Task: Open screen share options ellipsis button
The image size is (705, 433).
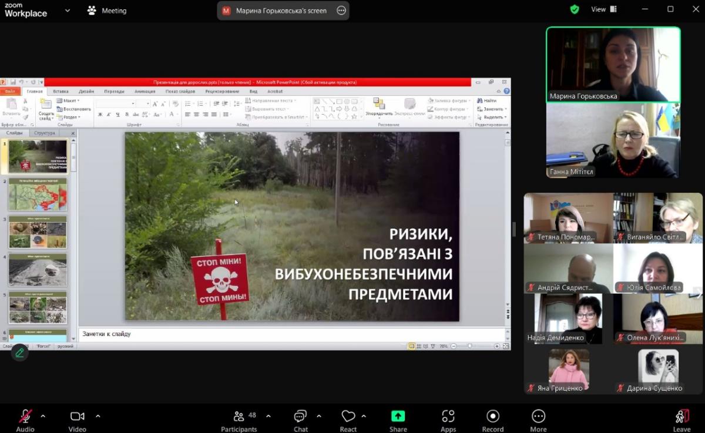Action: coord(341,11)
